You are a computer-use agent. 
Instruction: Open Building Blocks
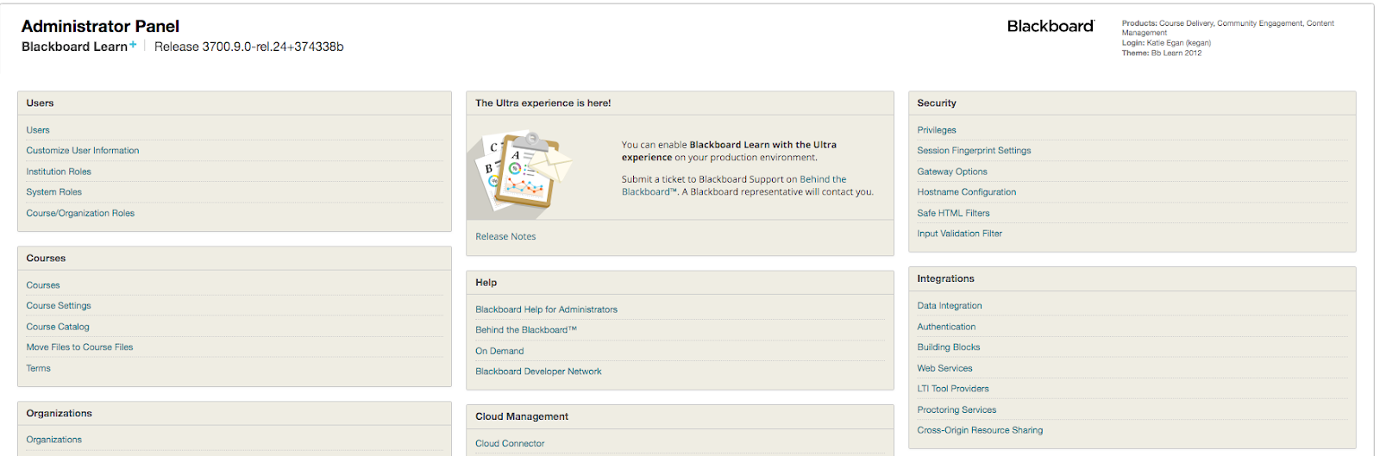coord(949,347)
